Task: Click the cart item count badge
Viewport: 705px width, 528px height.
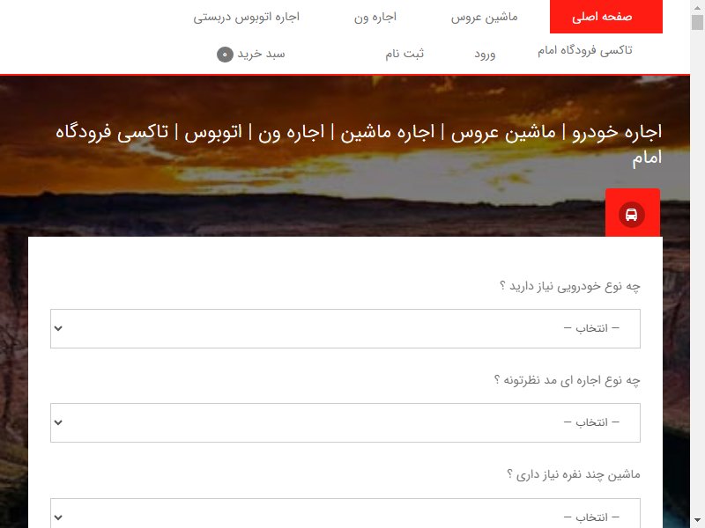Action: coord(225,55)
